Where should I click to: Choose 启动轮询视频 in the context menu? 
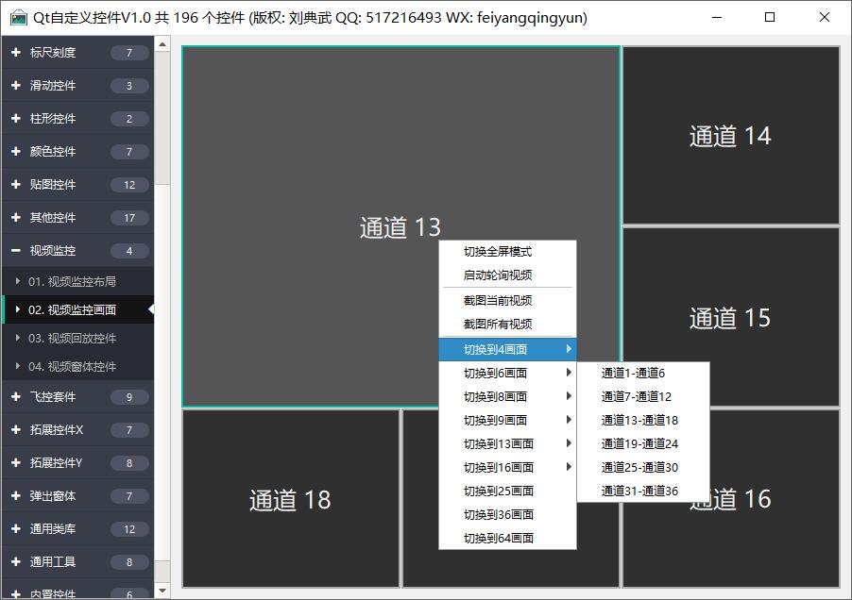(498, 275)
